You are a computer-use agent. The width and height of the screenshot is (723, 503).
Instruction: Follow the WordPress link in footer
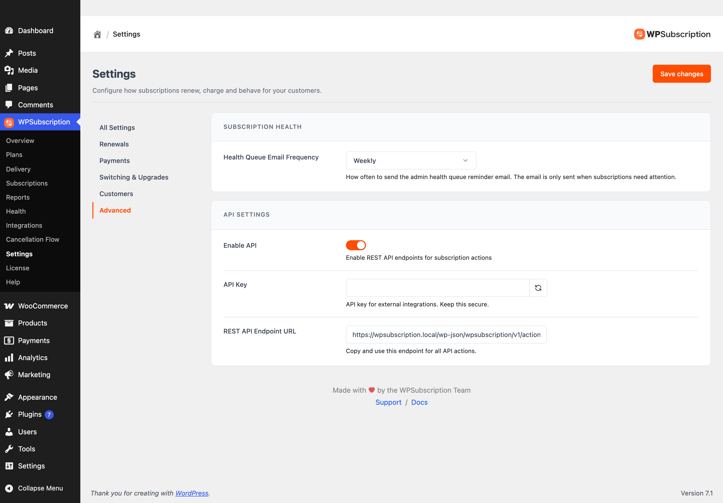[192, 493]
